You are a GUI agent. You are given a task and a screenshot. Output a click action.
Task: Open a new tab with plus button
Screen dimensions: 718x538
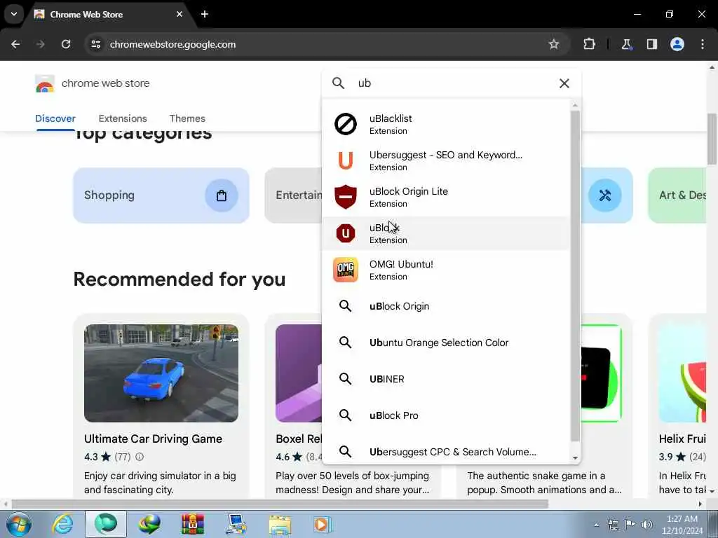point(205,14)
